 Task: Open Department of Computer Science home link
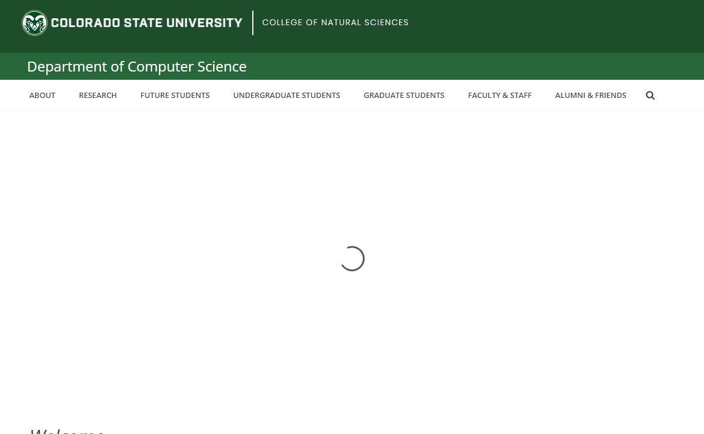point(137,67)
